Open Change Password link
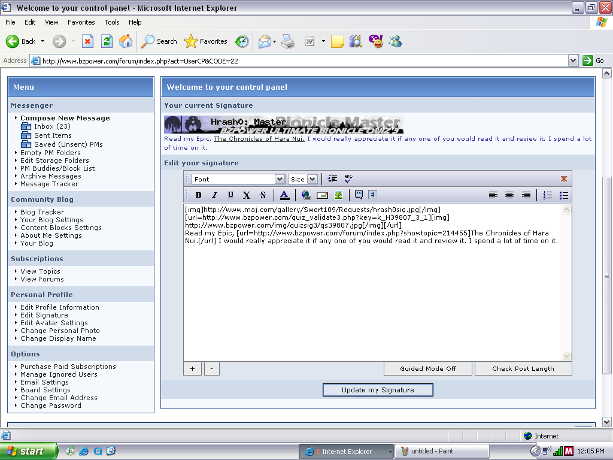 pos(51,405)
